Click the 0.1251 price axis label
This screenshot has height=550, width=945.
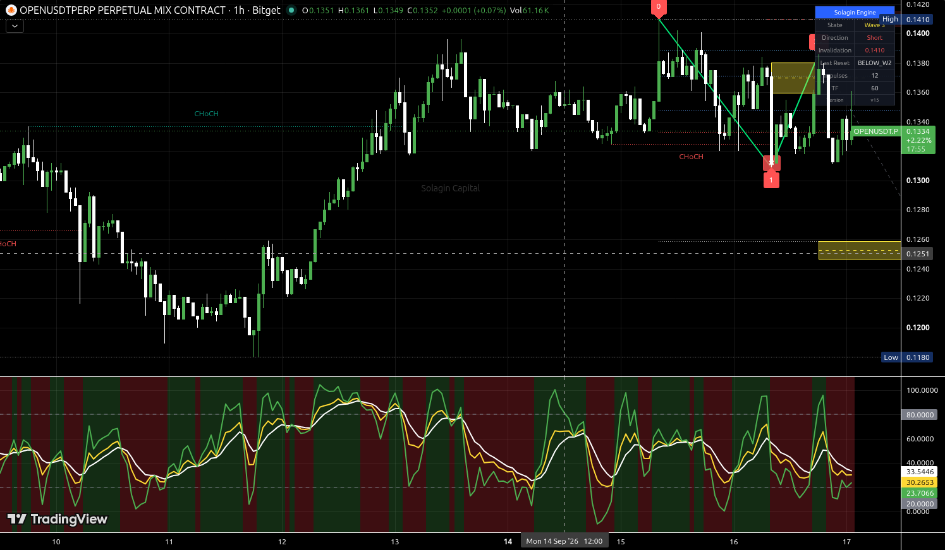918,254
